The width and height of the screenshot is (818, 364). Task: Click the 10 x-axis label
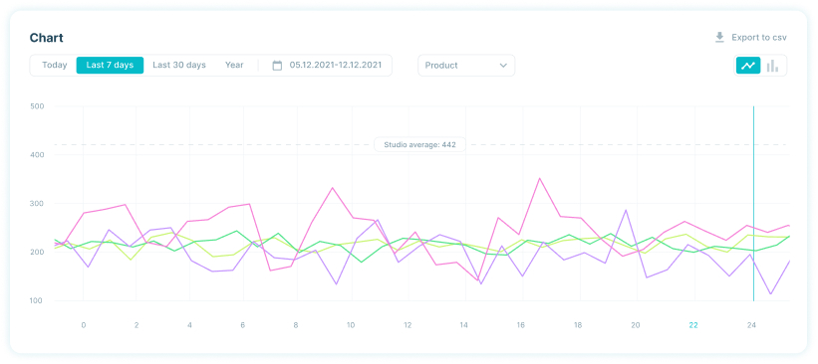(x=351, y=325)
